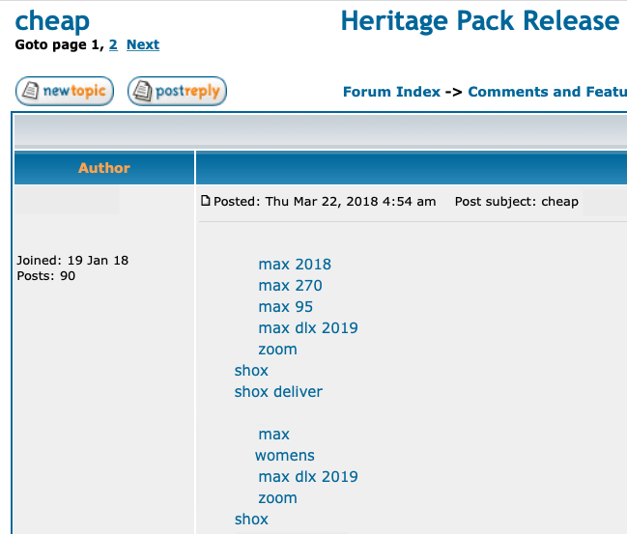Open Comments and Features forum breadcrumb
Image resolution: width=627 pixels, height=534 pixels.
547,92
